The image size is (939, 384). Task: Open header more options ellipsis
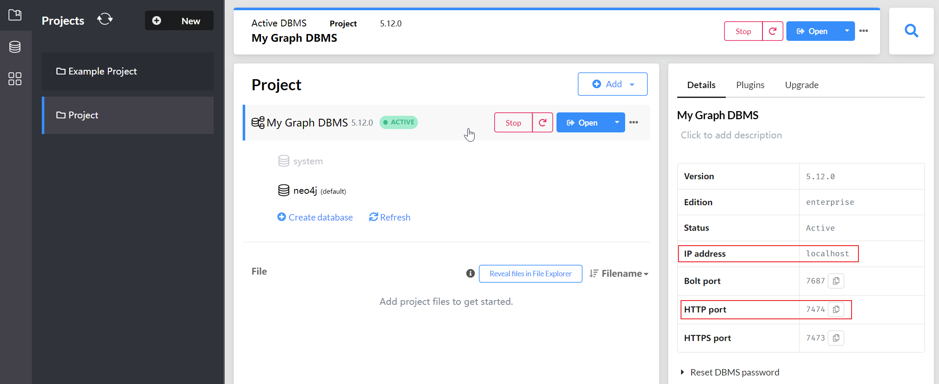point(864,31)
